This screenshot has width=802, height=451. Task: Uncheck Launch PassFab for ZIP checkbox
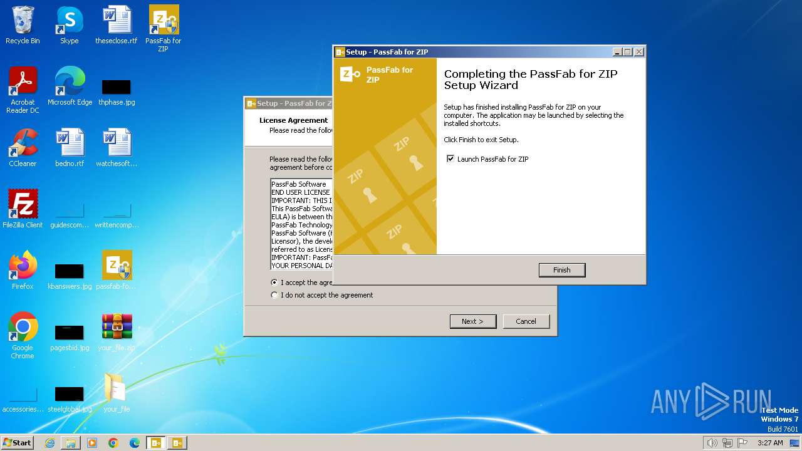pos(450,159)
